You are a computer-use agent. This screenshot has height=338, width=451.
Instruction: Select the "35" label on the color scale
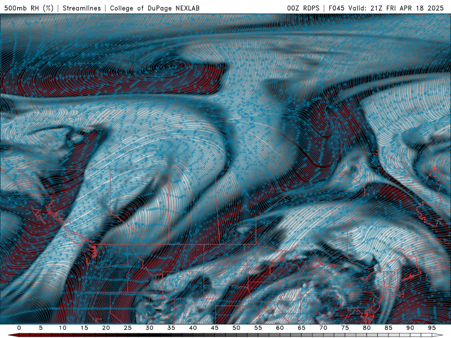[x=171, y=328]
